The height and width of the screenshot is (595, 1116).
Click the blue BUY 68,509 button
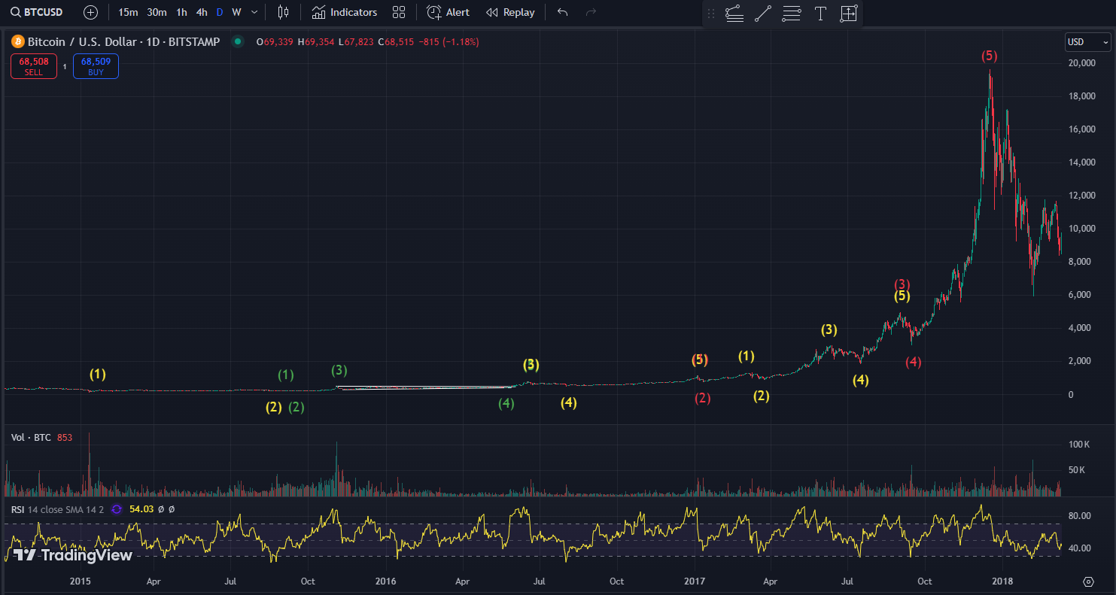click(96, 67)
